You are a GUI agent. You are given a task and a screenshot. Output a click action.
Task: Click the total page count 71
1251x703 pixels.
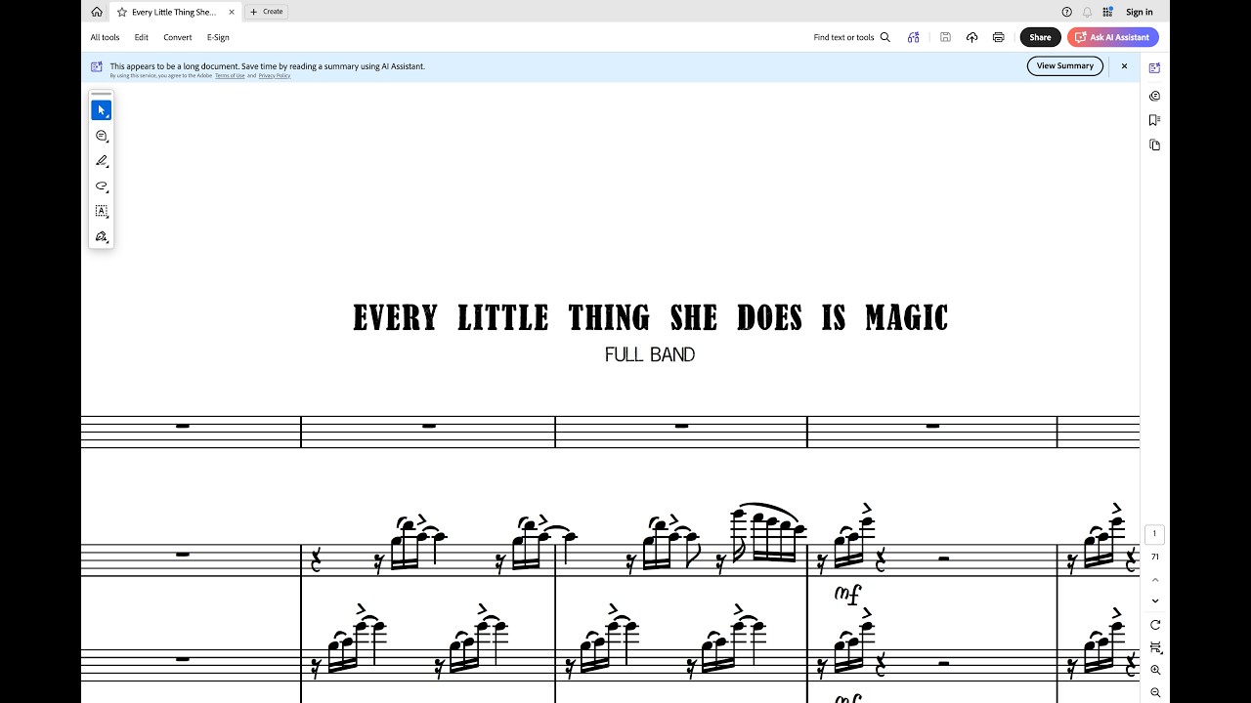point(1154,557)
